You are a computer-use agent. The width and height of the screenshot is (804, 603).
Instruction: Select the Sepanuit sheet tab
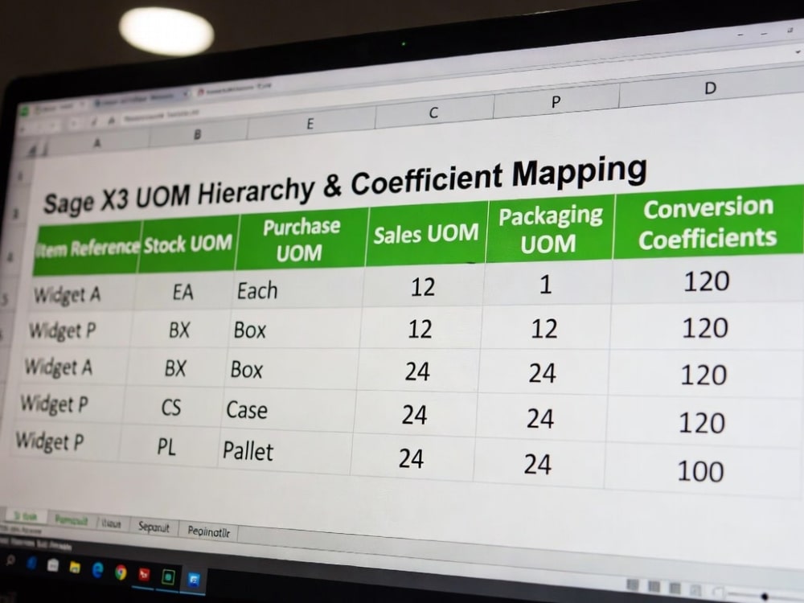(154, 527)
